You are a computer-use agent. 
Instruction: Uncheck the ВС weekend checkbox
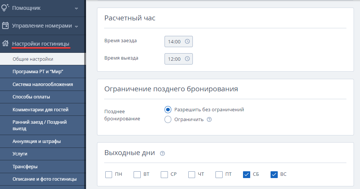(x=274, y=175)
